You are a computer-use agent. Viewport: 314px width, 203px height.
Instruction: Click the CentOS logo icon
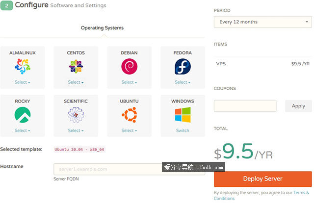(x=76, y=66)
